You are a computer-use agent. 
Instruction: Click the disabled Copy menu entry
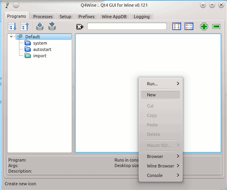click(160, 115)
